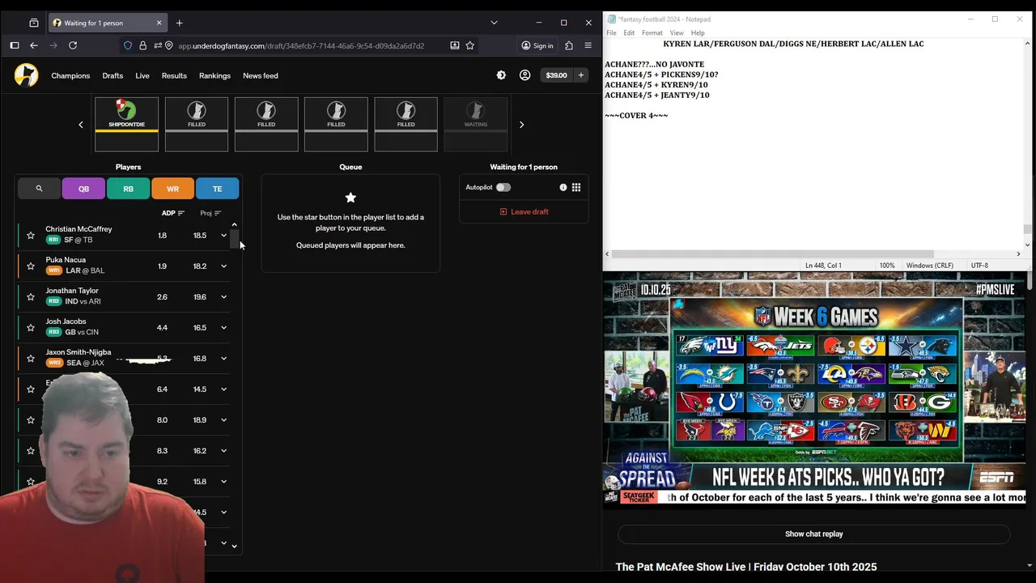
Task: Star Jonathan Taylor to queue
Action: (x=31, y=297)
